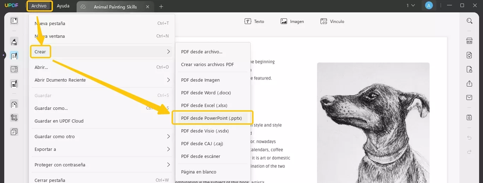The height and width of the screenshot is (183, 483).
Task: Expand Abrir Dcumento Reciente submenu
Action: [x=102, y=80]
